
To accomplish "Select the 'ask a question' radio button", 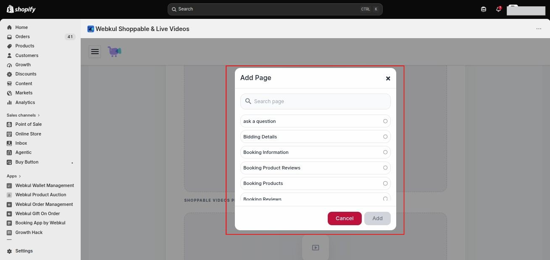I will point(385,121).
